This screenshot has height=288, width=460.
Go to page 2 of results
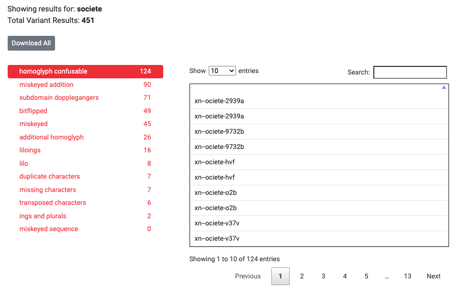point(302,276)
